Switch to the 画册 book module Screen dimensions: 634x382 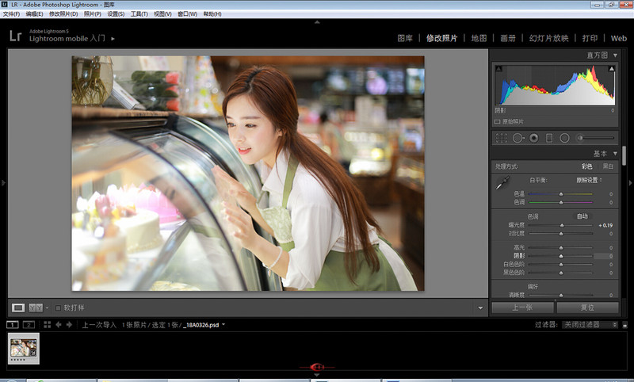point(508,38)
